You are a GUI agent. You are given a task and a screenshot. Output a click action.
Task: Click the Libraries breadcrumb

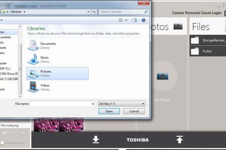pyautogui.click(x=16, y=12)
